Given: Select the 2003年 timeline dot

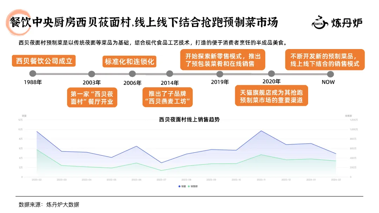Looking at the screenshot, I should pyautogui.click(x=92, y=74).
